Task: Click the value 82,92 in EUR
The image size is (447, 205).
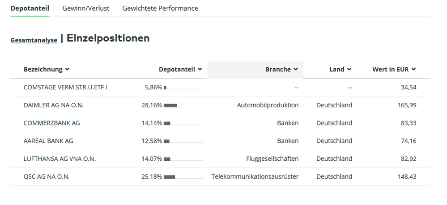Action: pyautogui.click(x=409, y=159)
